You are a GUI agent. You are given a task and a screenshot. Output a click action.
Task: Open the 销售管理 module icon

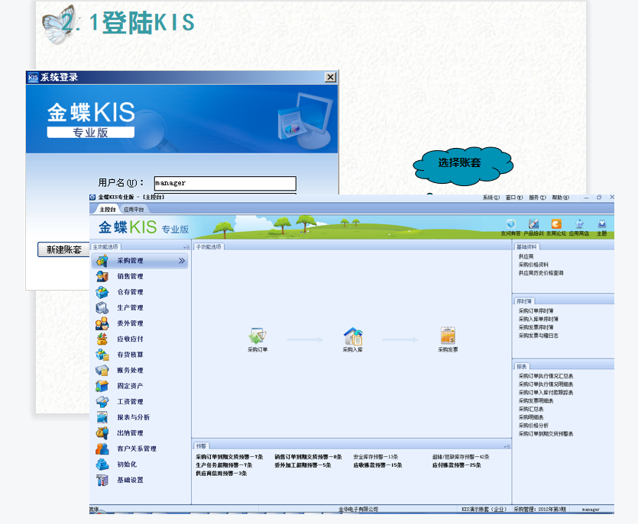point(102,275)
